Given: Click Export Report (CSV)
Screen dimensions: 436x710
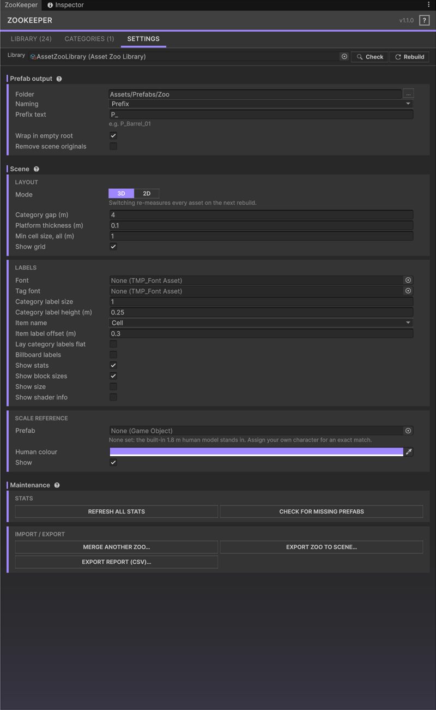Looking at the screenshot, I should [x=117, y=562].
